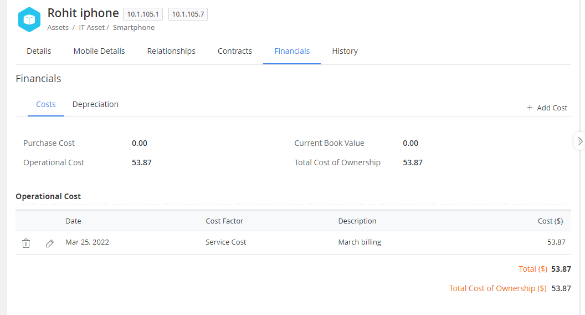This screenshot has height=315, width=585.
Task: Expand the right side panel arrow
Action: pos(580,141)
